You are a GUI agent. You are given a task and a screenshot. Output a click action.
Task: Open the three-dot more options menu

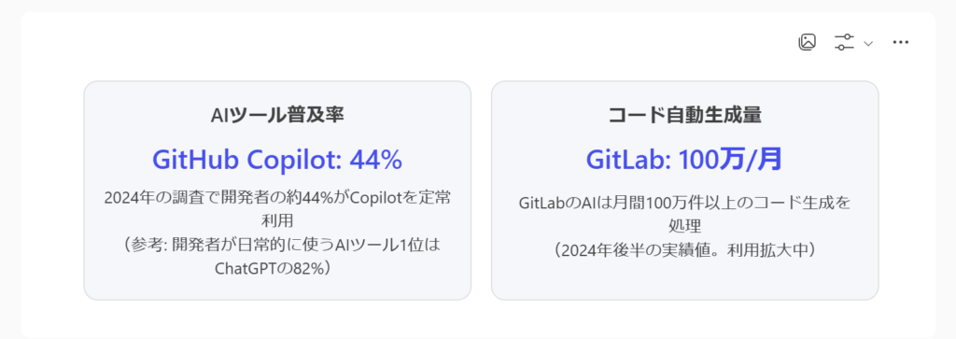coord(901,42)
